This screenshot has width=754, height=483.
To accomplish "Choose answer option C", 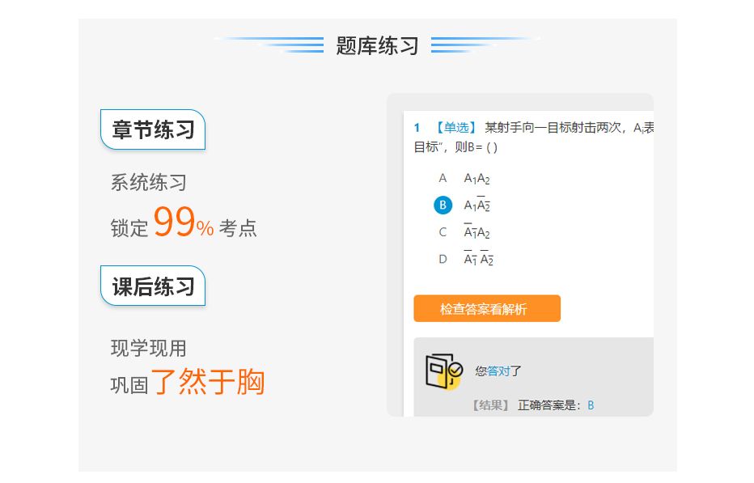I will click(x=443, y=232).
